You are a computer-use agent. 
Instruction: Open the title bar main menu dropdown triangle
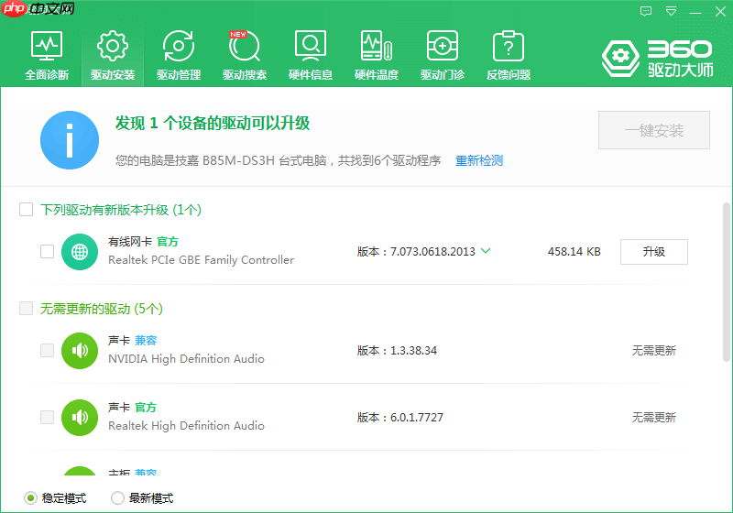(x=672, y=12)
